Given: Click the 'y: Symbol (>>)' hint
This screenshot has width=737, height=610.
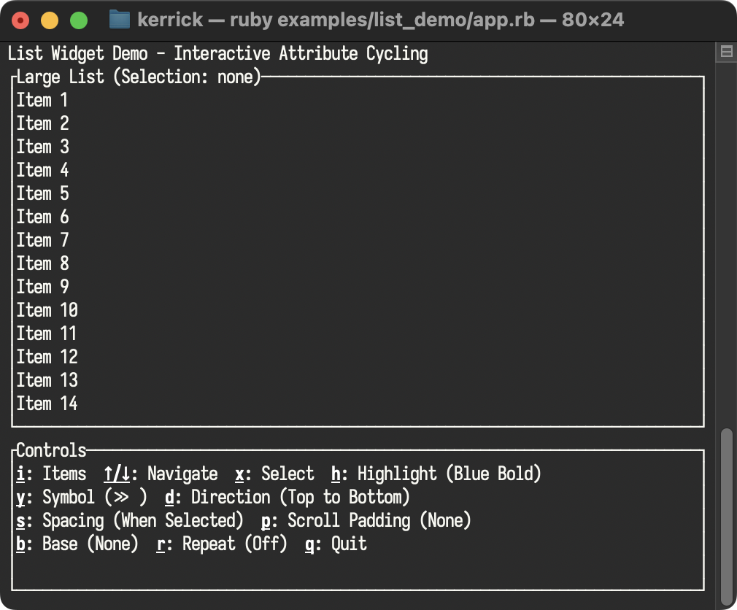Looking at the screenshot, I should pos(82,497).
